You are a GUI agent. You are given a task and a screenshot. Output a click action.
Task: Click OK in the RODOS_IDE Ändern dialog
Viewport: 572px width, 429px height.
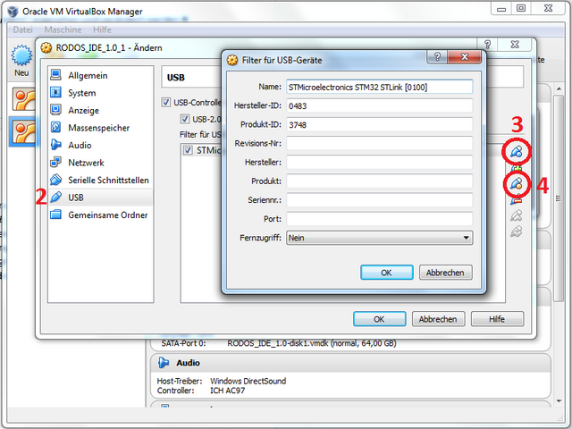tap(379, 319)
